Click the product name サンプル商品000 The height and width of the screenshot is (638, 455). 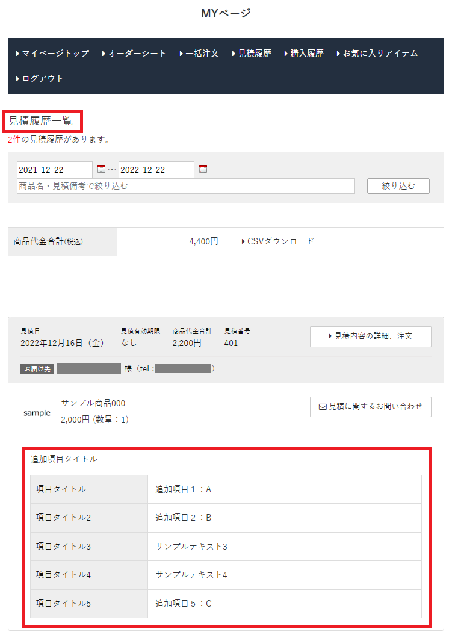pyautogui.click(x=93, y=403)
